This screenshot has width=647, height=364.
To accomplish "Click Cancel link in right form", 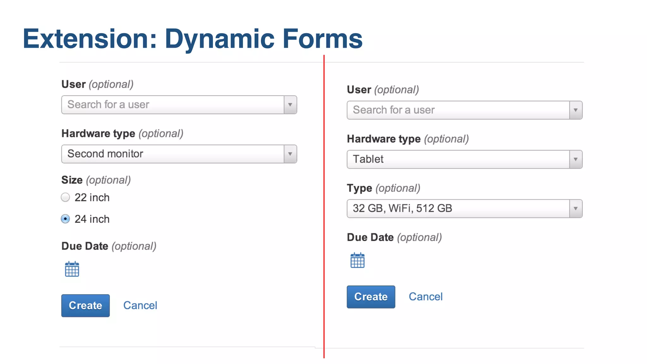I will coord(426,296).
